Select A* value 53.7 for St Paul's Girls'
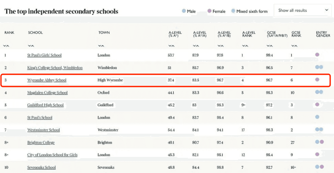334x173 pixels. click(x=171, y=55)
